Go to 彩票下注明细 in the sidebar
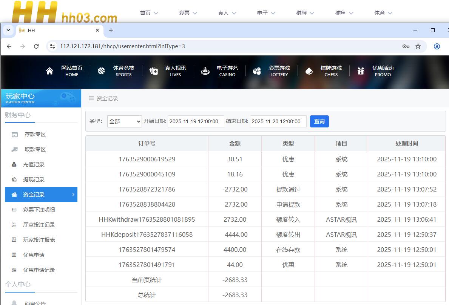The image size is (449, 305). (x=39, y=210)
